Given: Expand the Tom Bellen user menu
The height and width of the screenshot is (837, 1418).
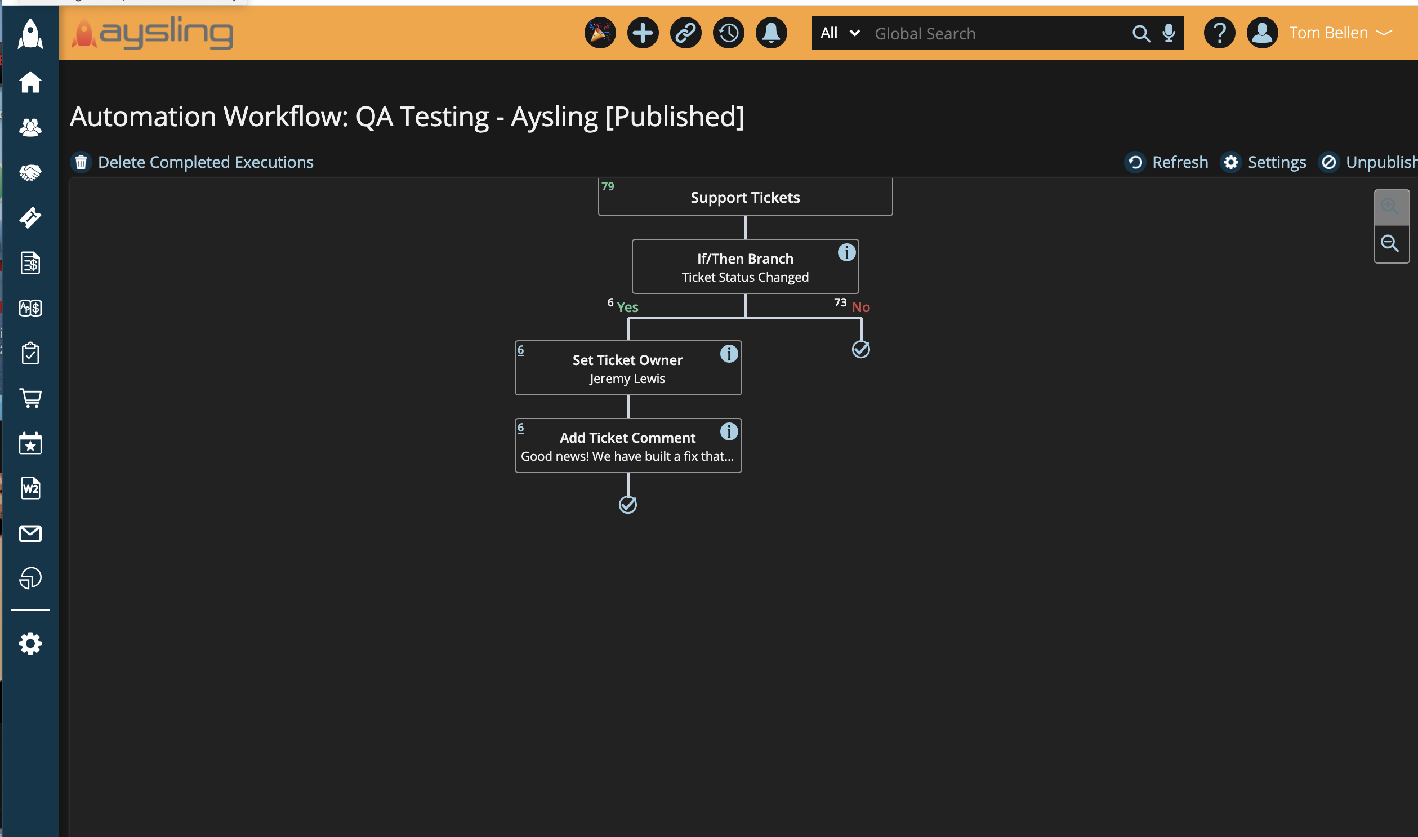Looking at the screenshot, I should click(1340, 33).
